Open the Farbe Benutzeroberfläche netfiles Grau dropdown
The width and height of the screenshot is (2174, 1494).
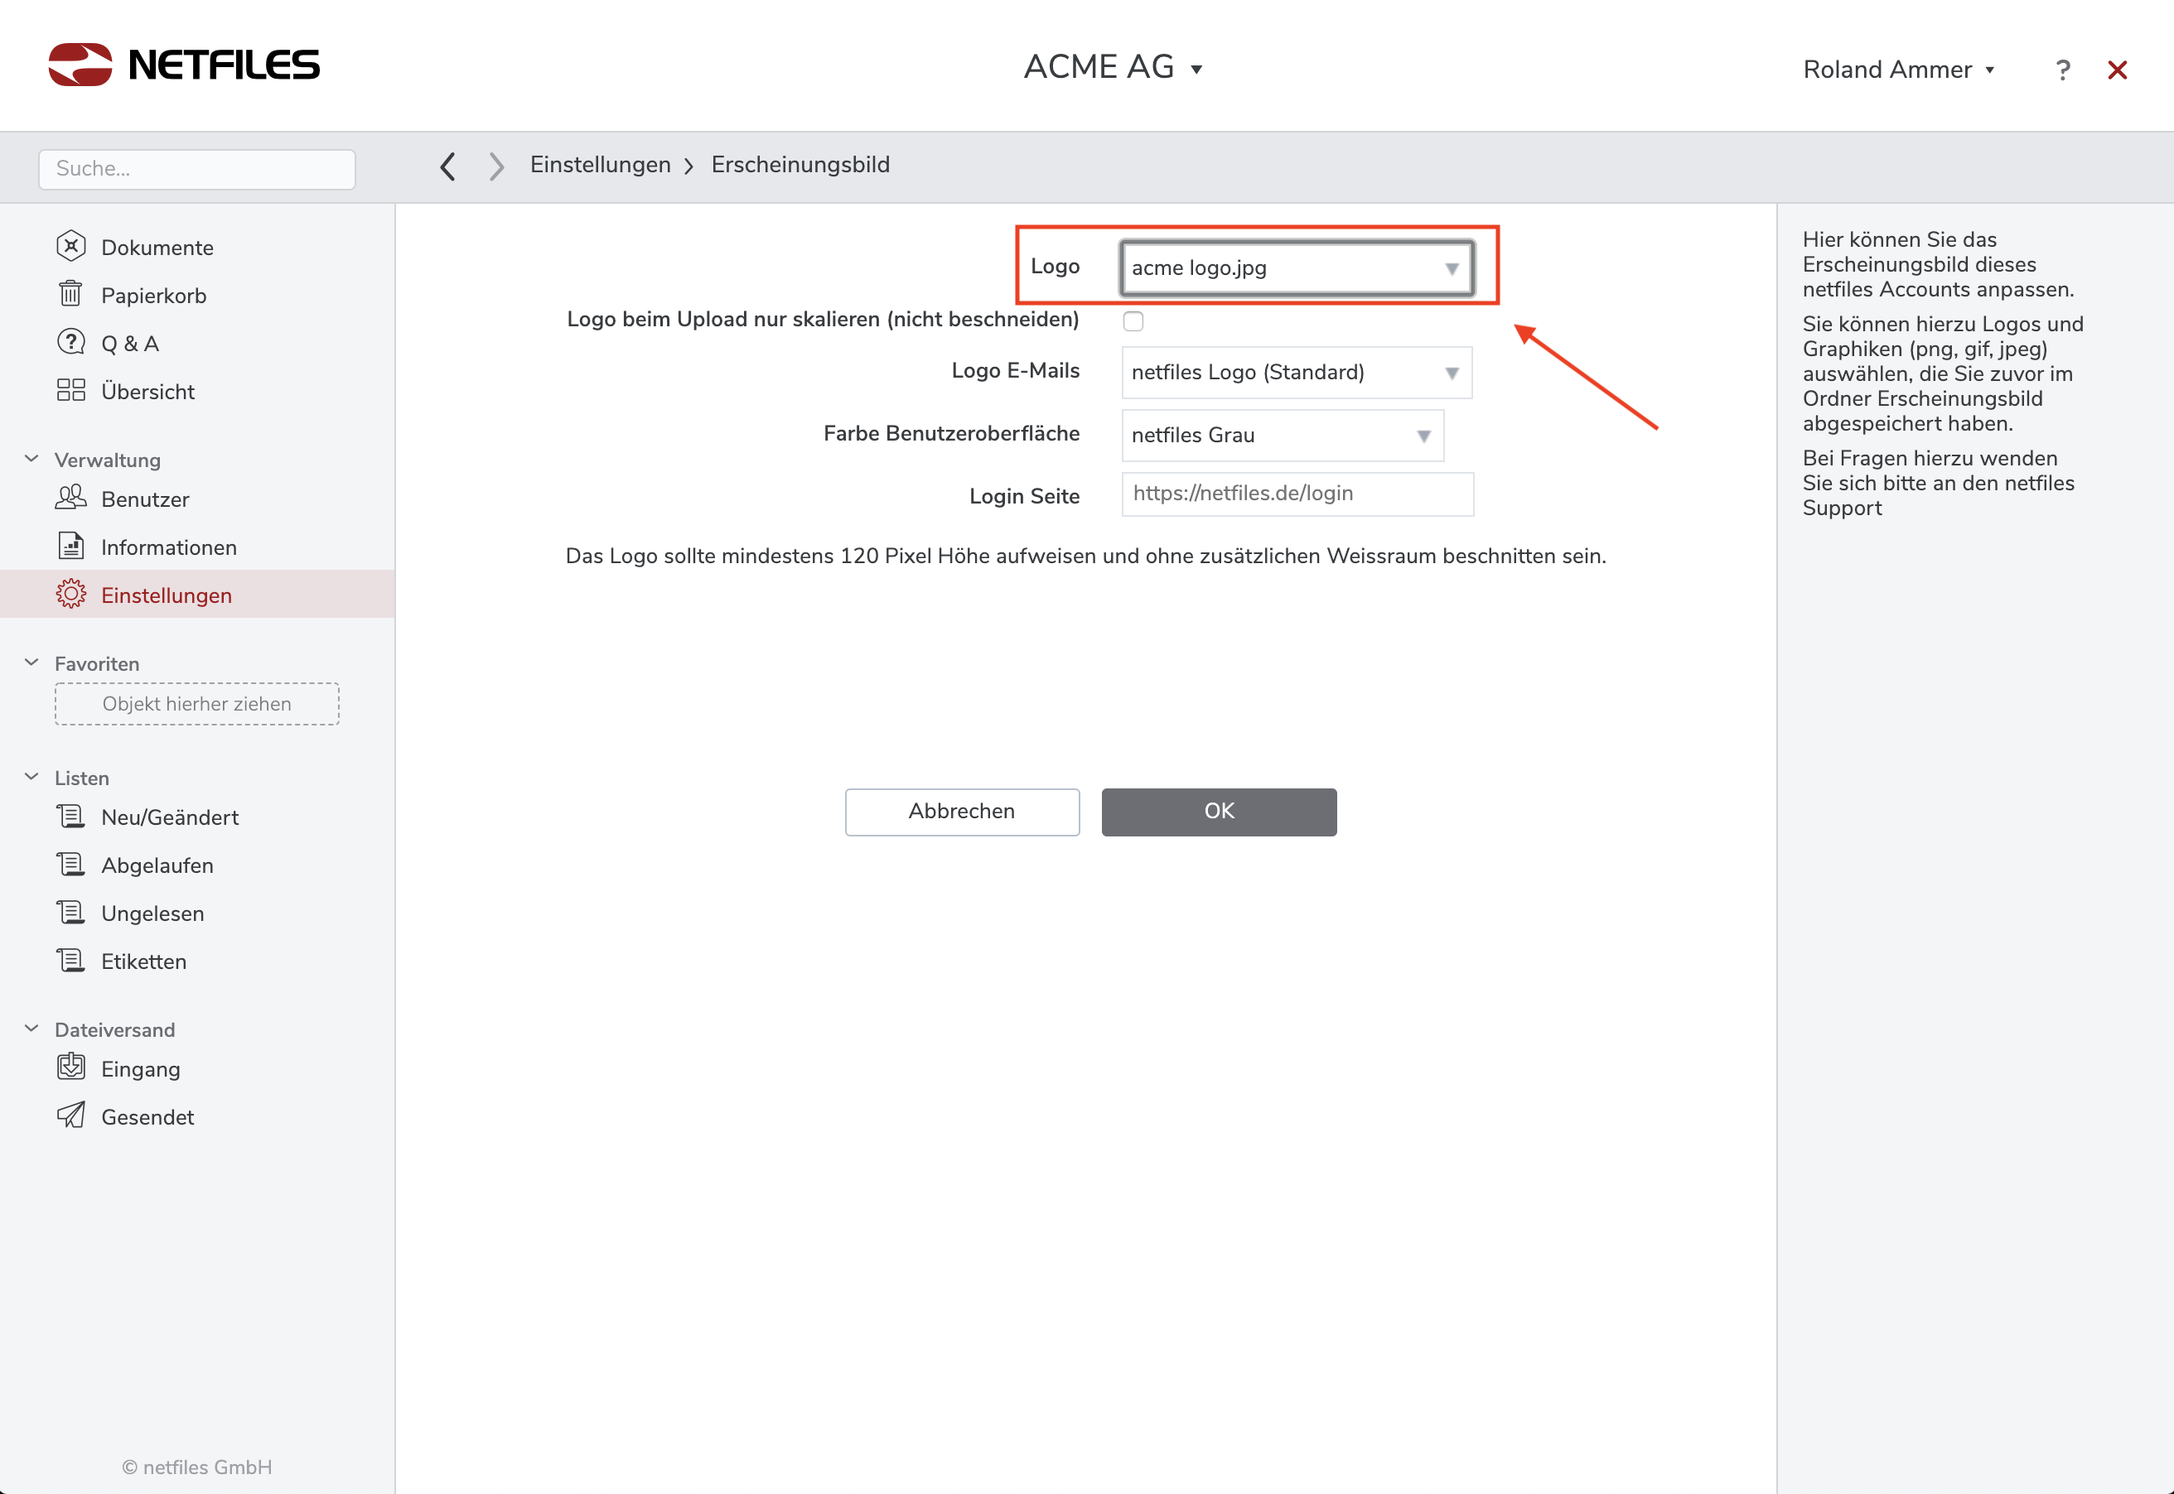pyautogui.click(x=1282, y=436)
